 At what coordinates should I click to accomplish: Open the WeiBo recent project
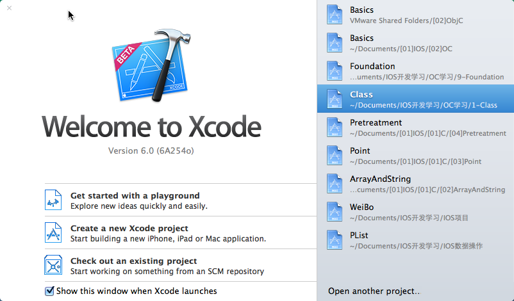(x=415, y=211)
